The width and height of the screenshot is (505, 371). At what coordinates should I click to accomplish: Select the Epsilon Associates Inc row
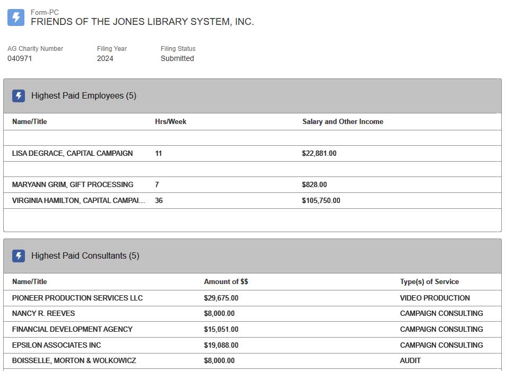click(x=56, y=346)
